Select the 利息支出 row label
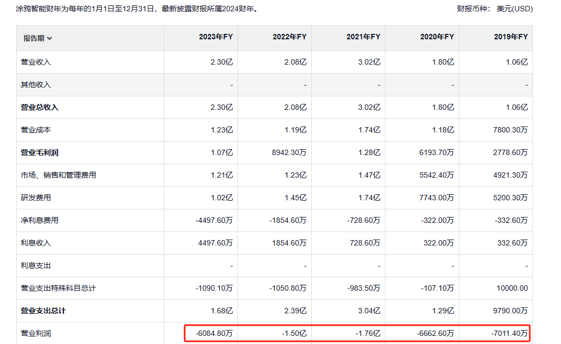This screenshot has height=344, width=561. tap(36, 266)
